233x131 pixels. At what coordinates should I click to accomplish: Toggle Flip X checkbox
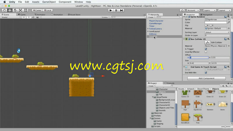206,25
